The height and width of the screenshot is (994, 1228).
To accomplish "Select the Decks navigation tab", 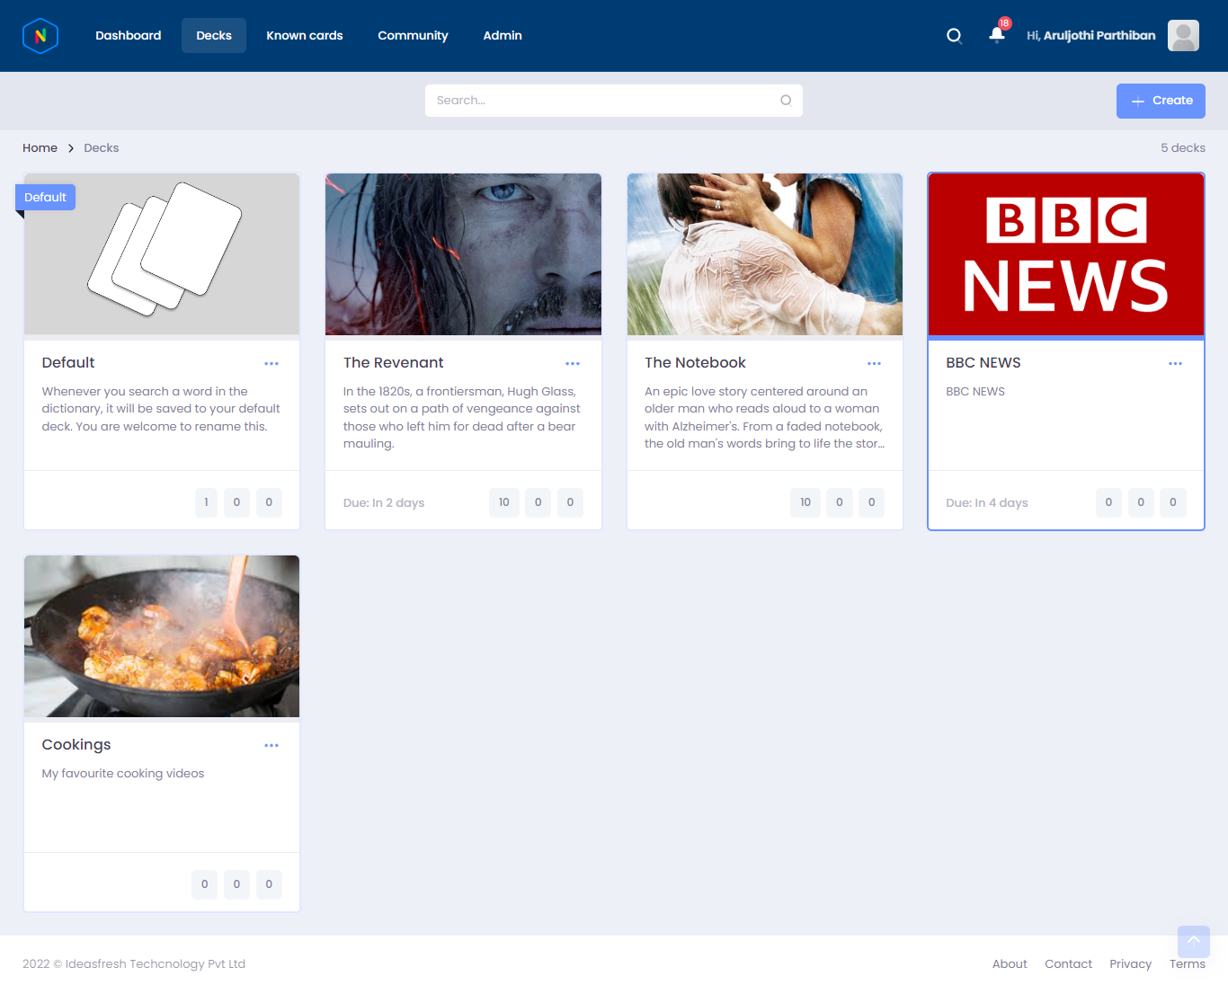I will 214,36.
